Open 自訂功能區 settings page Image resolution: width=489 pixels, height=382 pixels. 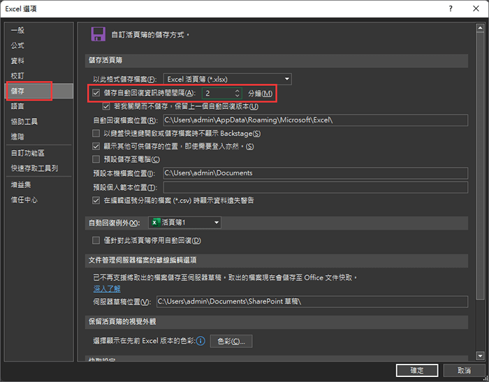point(39,153)
